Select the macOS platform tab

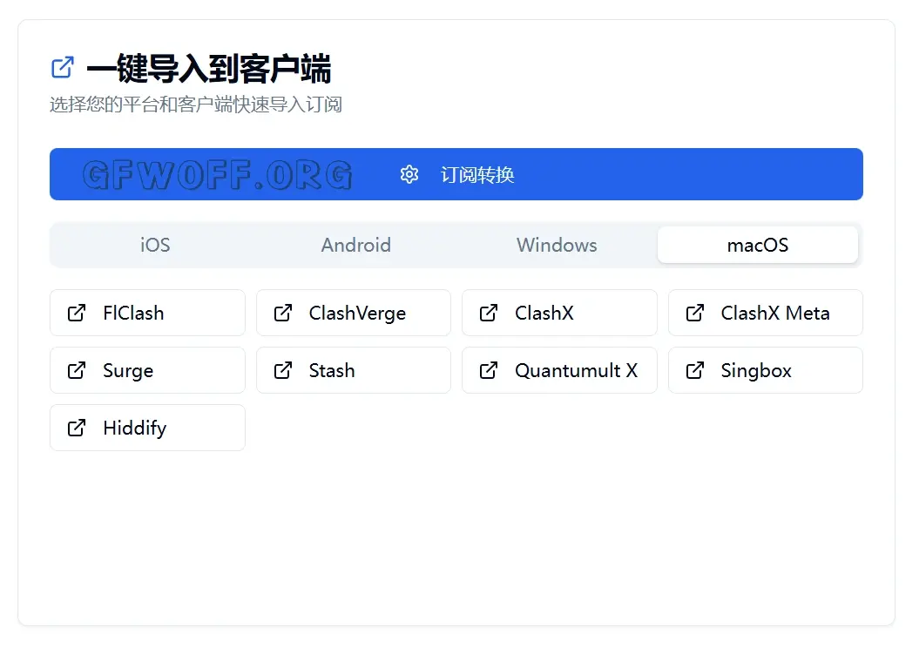tap(757, 245)
